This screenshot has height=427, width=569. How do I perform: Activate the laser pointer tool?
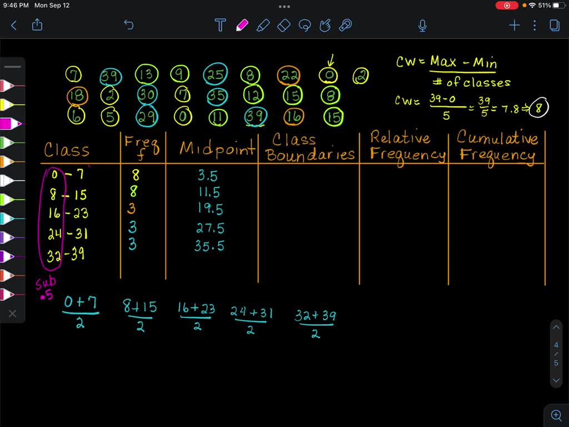346,25
